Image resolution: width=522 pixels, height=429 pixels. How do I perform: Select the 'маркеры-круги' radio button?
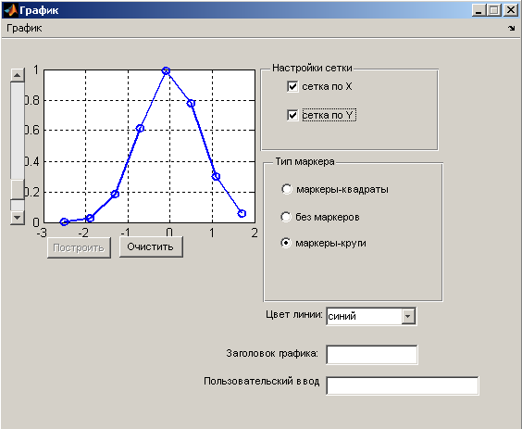click(286, 243)
